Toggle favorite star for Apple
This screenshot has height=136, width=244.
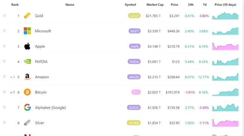[x=5, y=46]
